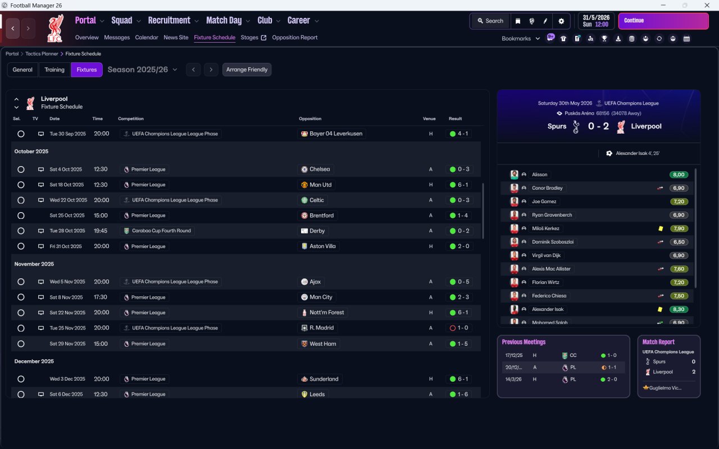Click the shirt bookmark icon
This screenshot has height=449, width=719.
pos(563,39)
